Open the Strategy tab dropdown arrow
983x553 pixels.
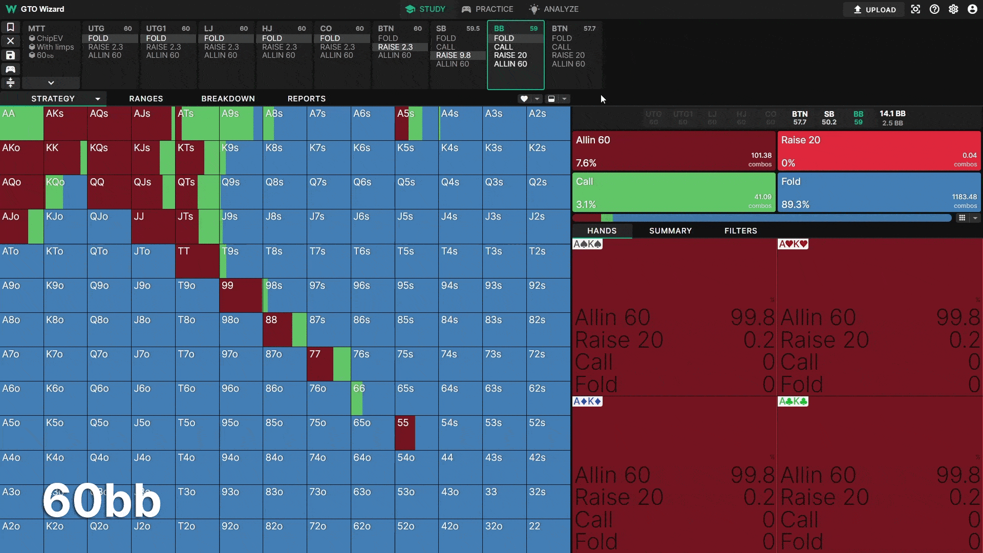click(97, 99)
